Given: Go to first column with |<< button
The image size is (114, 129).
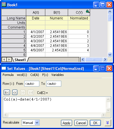Looking at the screenshot, I should pyautogui.click(x=7, y=92).
